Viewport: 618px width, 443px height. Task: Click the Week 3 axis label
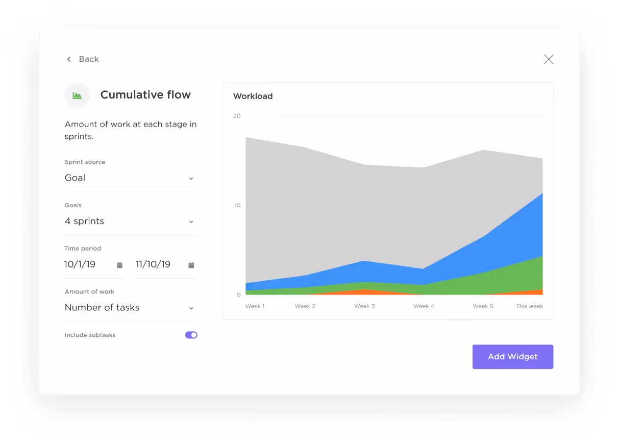coord(364,306)
